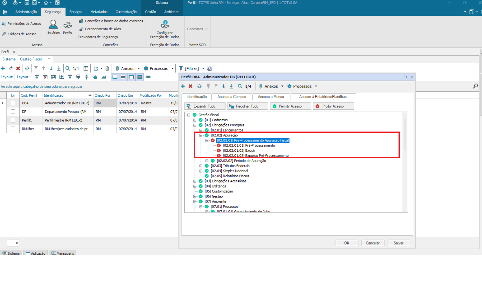Click the ABC text icon in layout toolbar
482x287 pixels.
(x=148, y=77)
